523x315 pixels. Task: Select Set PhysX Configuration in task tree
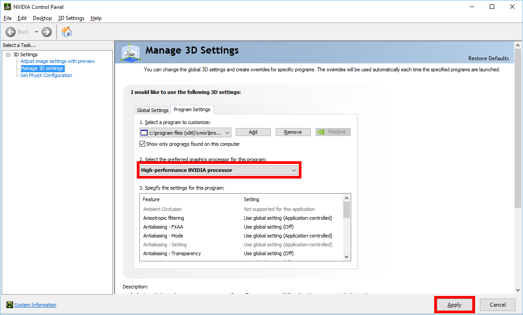46,75
